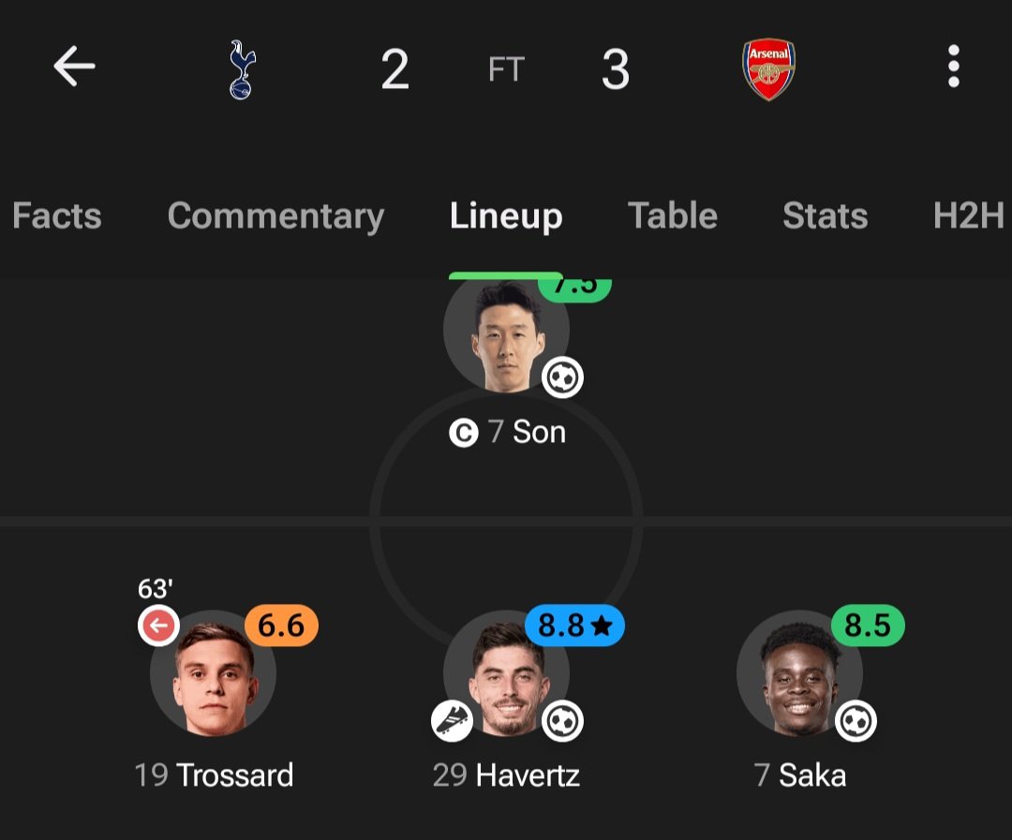Tap the Tottenham Hotspur club crest
Image resolution: width=1012 pixels, height=840 pixels.
pyautogui.click(x=243, y=69)
